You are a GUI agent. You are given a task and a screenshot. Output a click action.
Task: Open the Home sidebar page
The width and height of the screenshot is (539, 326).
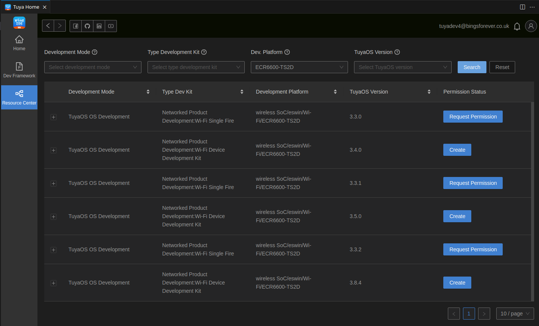[x=19, y=43]
